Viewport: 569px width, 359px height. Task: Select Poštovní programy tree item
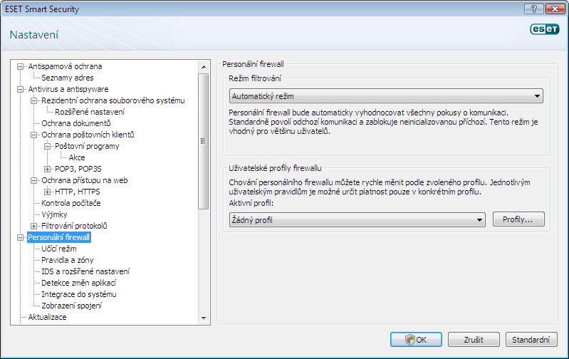coord(87,146)
